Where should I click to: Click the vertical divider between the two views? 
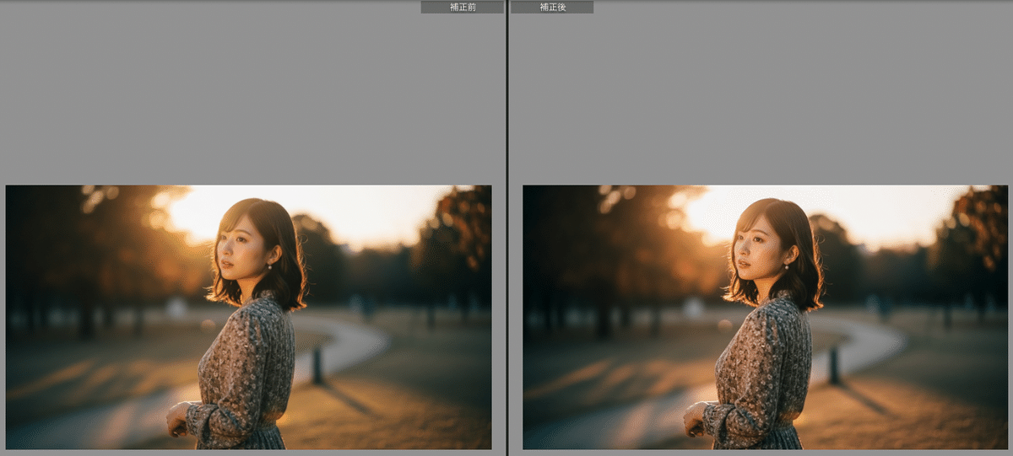click(506, 228)
